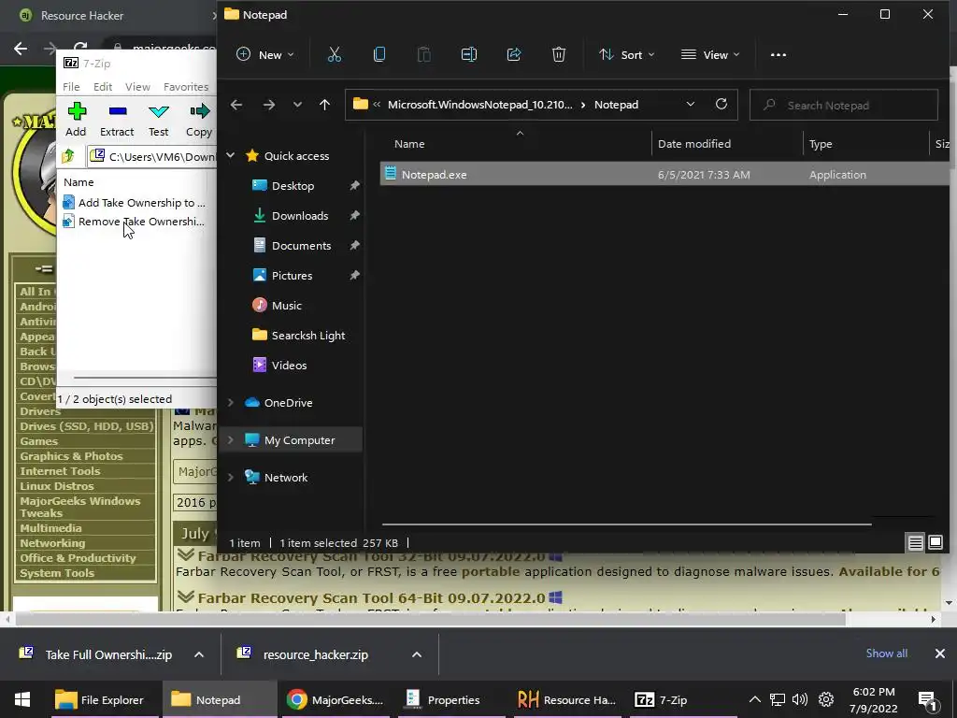Open the View dropdown menu
The width and height of the screenshot is (957, 718).
pos(710,54)
